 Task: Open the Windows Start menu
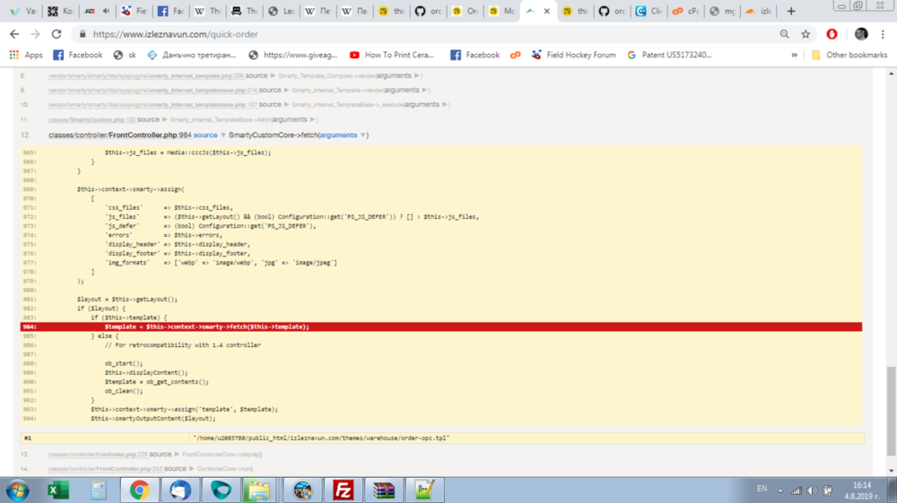[x=17, y=490]
